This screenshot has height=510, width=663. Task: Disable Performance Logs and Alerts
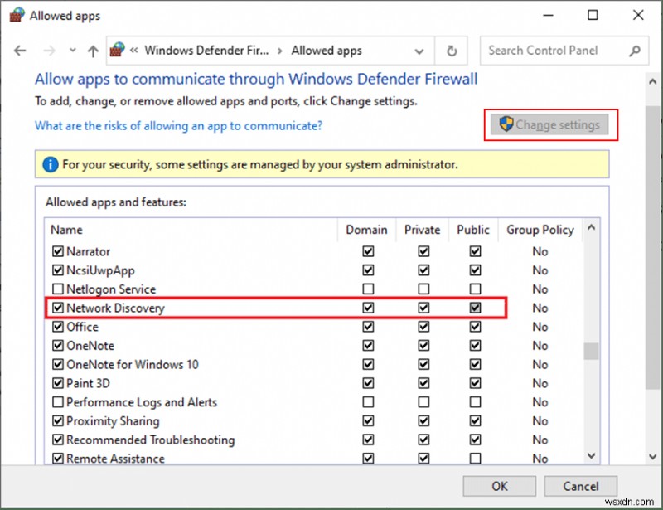point(58,402)
